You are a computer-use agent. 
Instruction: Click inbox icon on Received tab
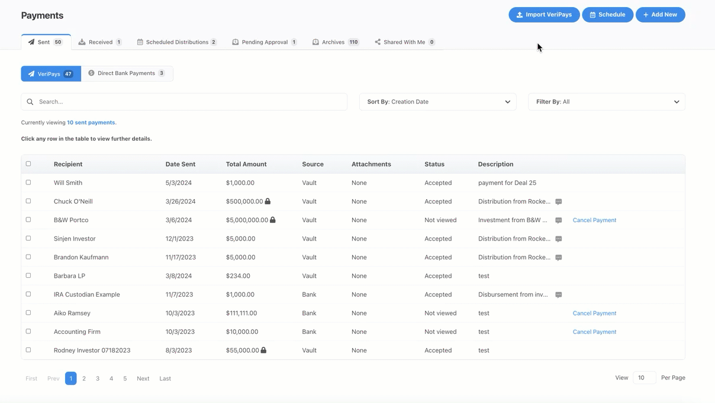(x=82, y=42)
